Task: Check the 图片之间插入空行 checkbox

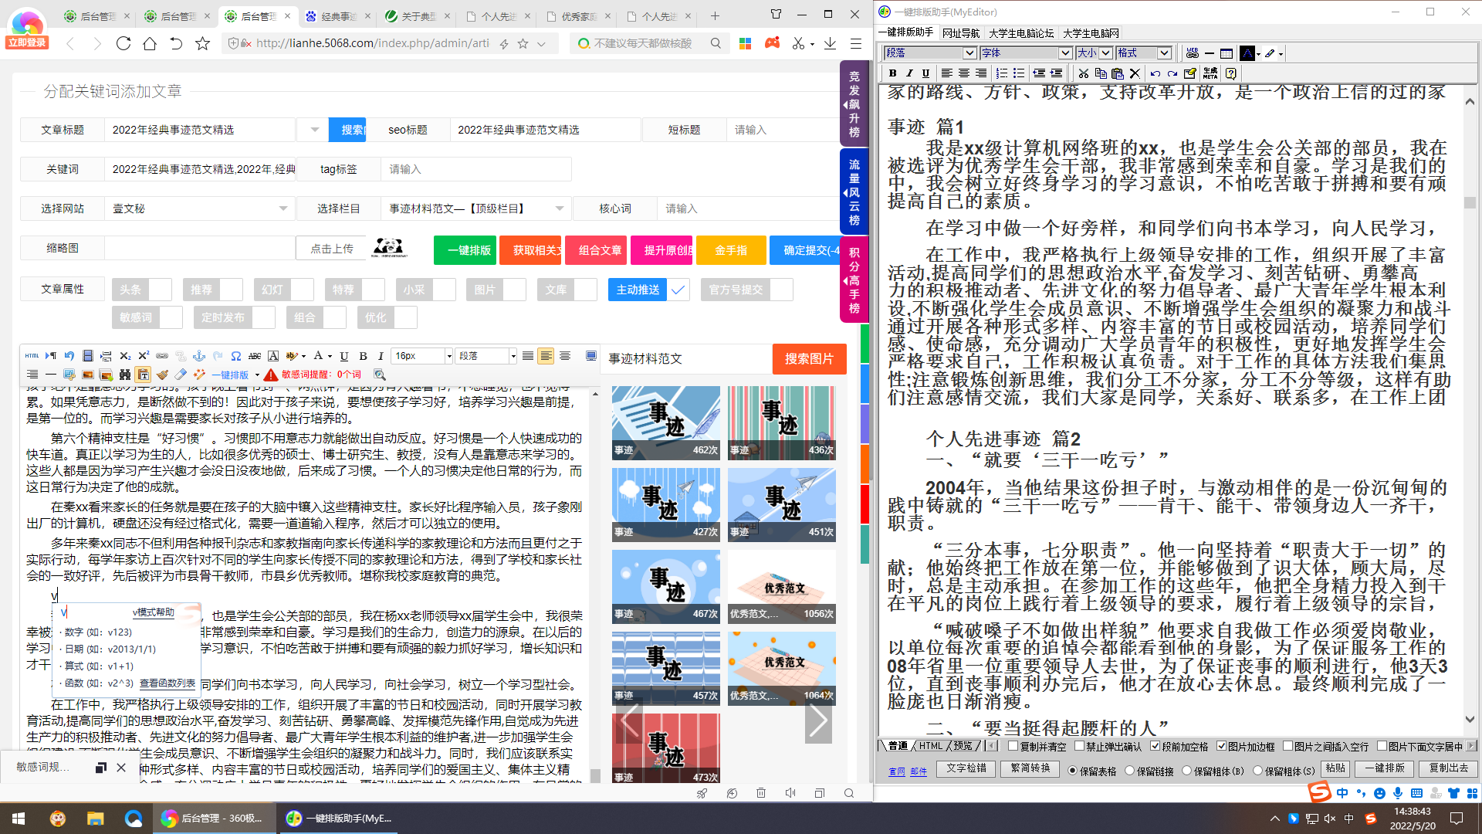Action: coord(1287,746)
